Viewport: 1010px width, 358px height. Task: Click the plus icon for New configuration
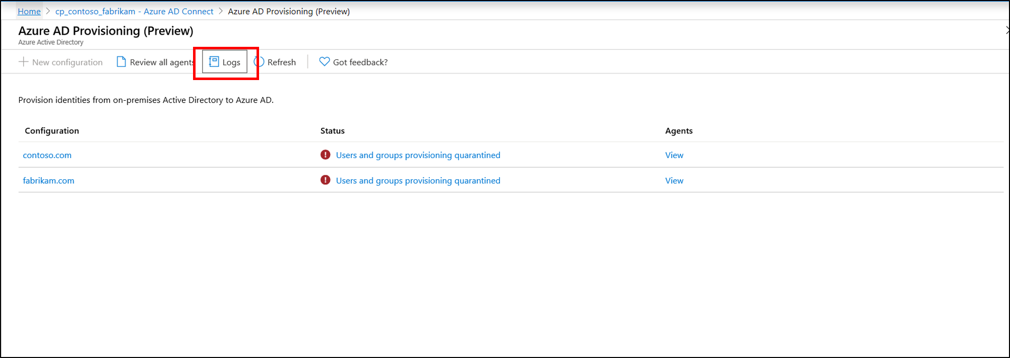23,62
